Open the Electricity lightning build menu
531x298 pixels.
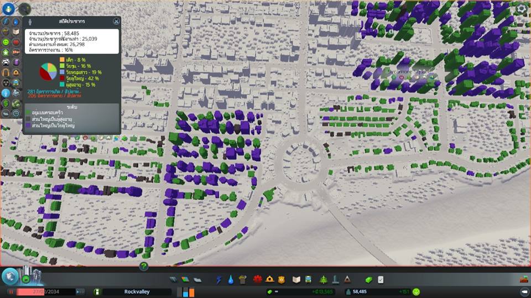219,279
